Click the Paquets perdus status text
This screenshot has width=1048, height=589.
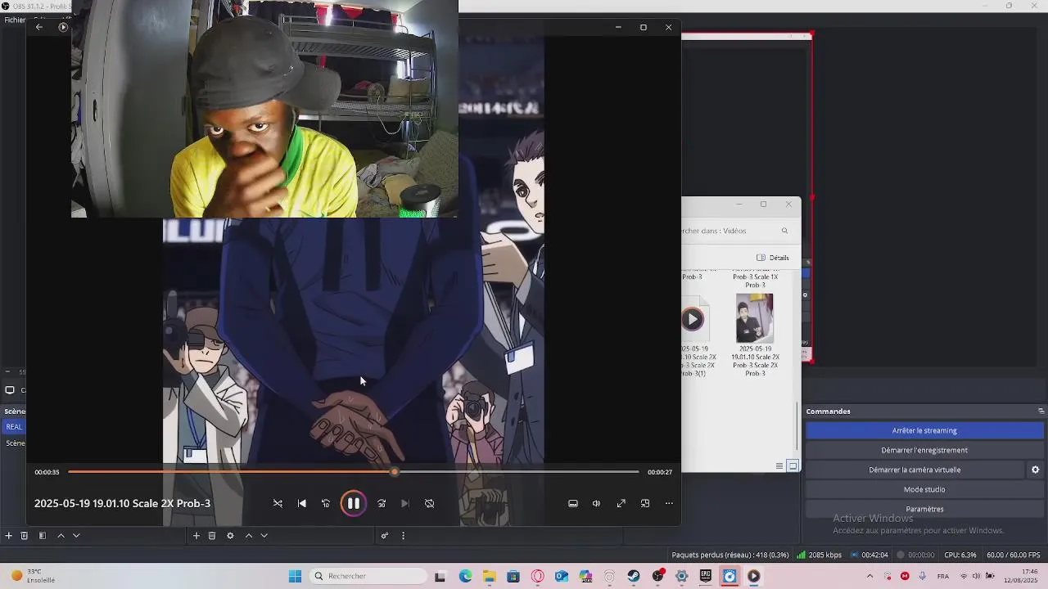tap(730, 555)
